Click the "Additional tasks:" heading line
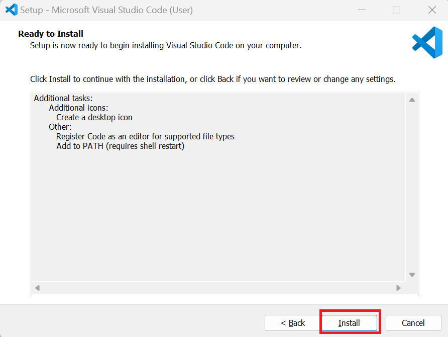Viewport: 448px width, 337px height. click(63, 98)
